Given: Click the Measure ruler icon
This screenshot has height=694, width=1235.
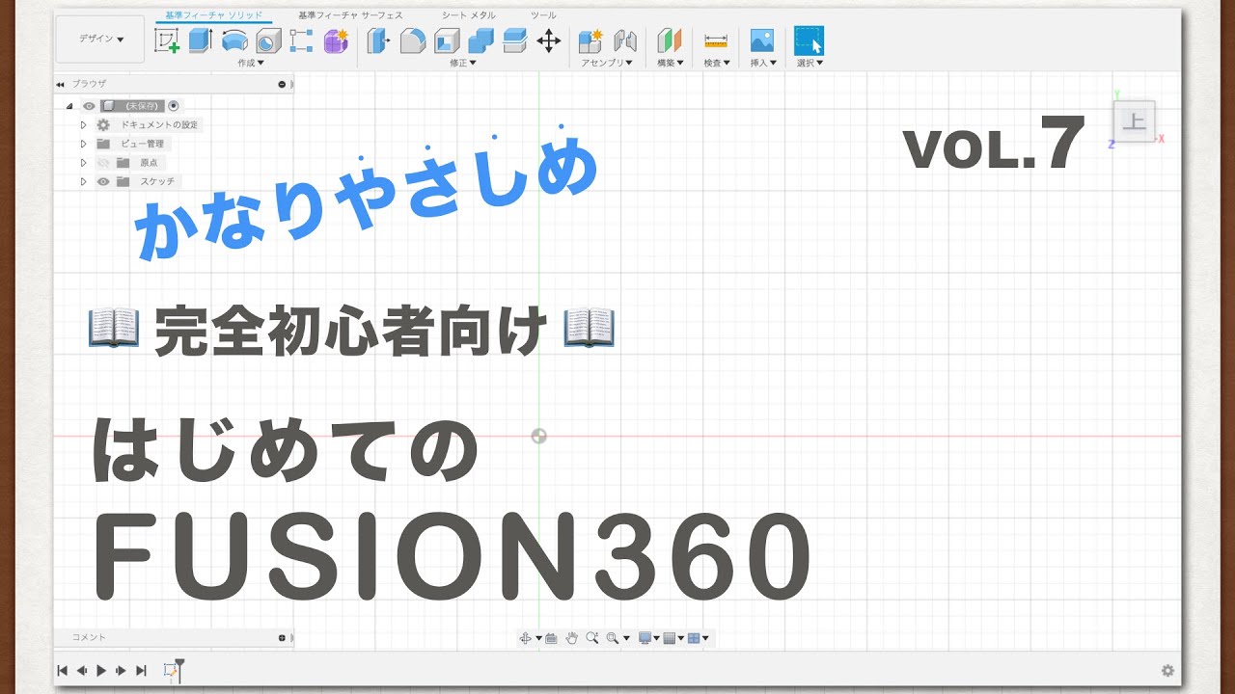Looking at the screenshot, I should (x=716, y=40).
